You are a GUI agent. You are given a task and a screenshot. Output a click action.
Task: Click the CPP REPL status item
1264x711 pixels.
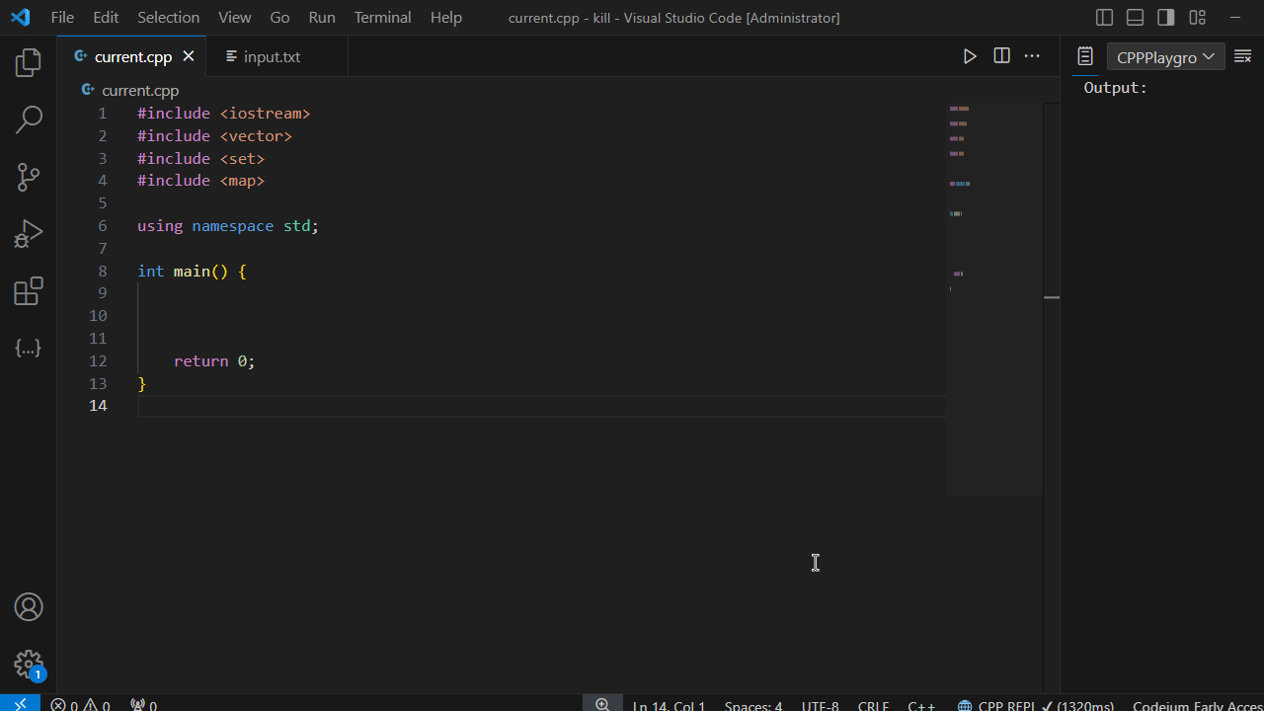pos(1035,705)
